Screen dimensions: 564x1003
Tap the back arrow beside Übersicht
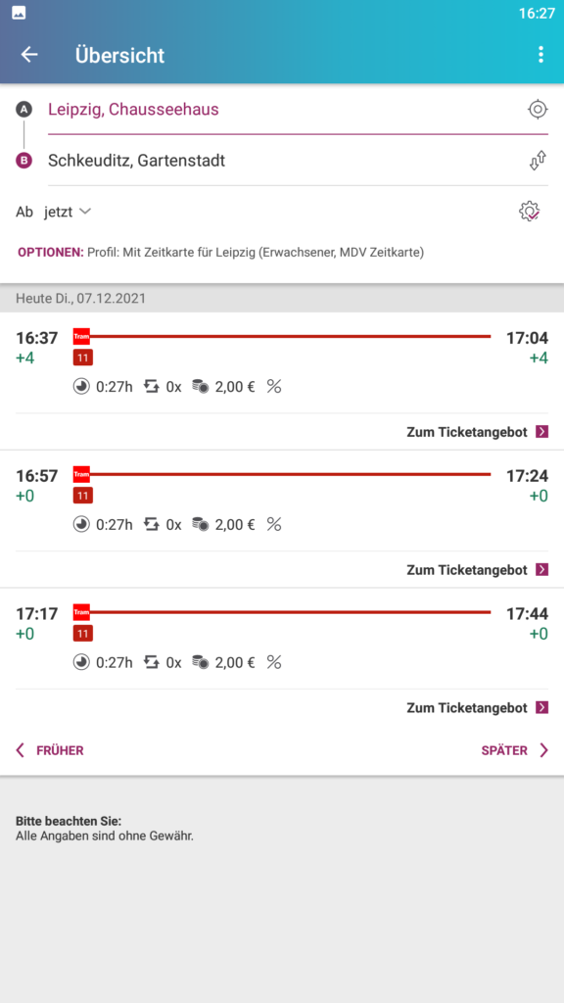(29, 55)
